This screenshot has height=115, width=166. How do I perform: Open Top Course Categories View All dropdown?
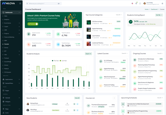(119, 15)
